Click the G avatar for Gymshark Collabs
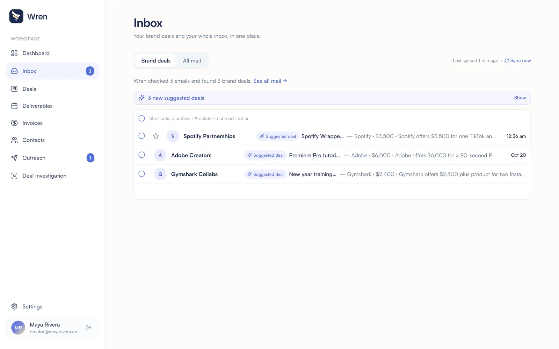The height and width of the screenshot is (349, 559). [160, 174]
